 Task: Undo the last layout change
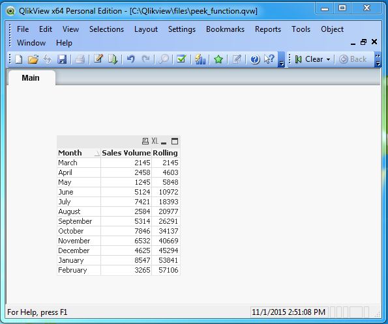(x=130, y=59)
